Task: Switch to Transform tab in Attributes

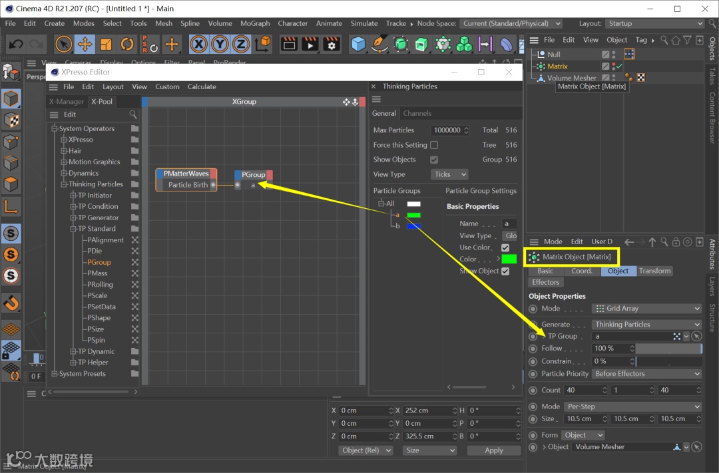Action: pos(655,271)
